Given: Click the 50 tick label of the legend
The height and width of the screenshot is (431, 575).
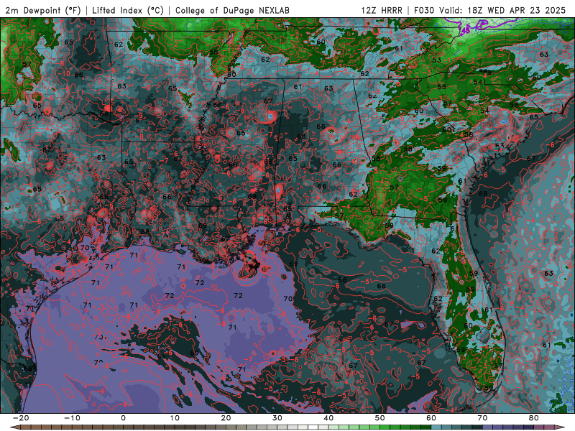Looking at the screenshot, I should click(380, 418).
